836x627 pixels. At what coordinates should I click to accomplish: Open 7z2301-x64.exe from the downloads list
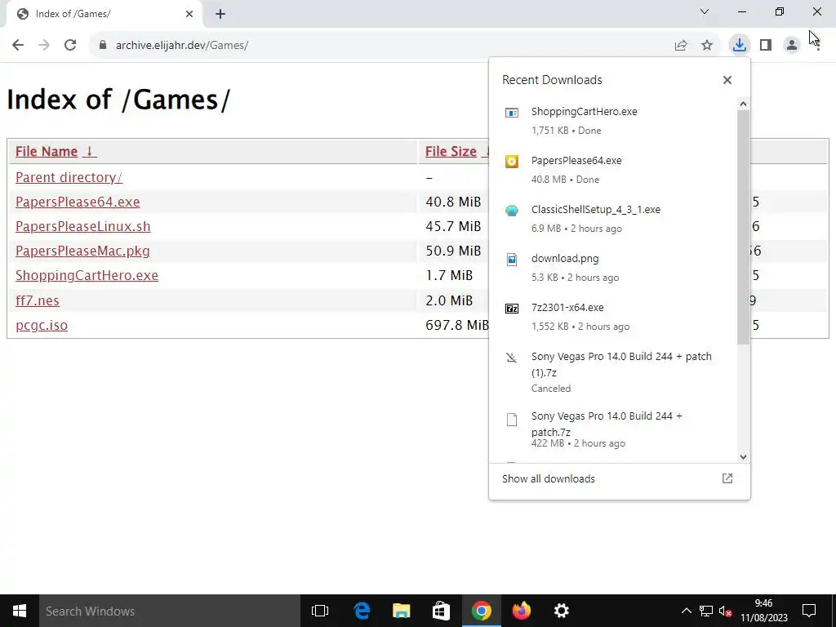click(614, 317)
